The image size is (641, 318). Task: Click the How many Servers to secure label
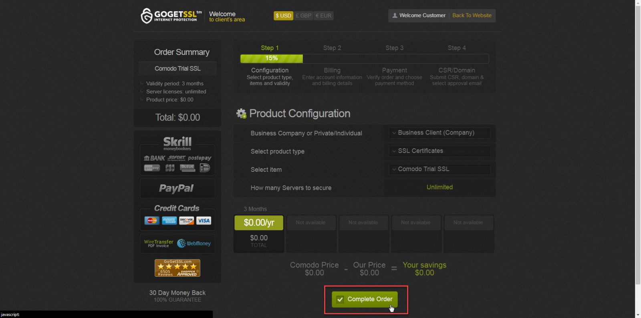(x=291, y=188)
